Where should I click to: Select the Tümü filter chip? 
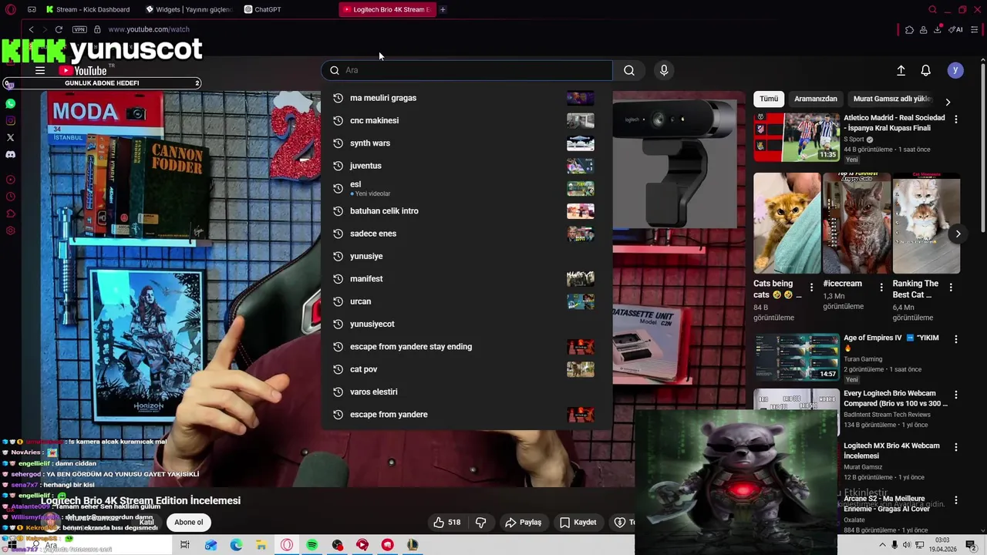pyautogui.click(x=769, y=99)
